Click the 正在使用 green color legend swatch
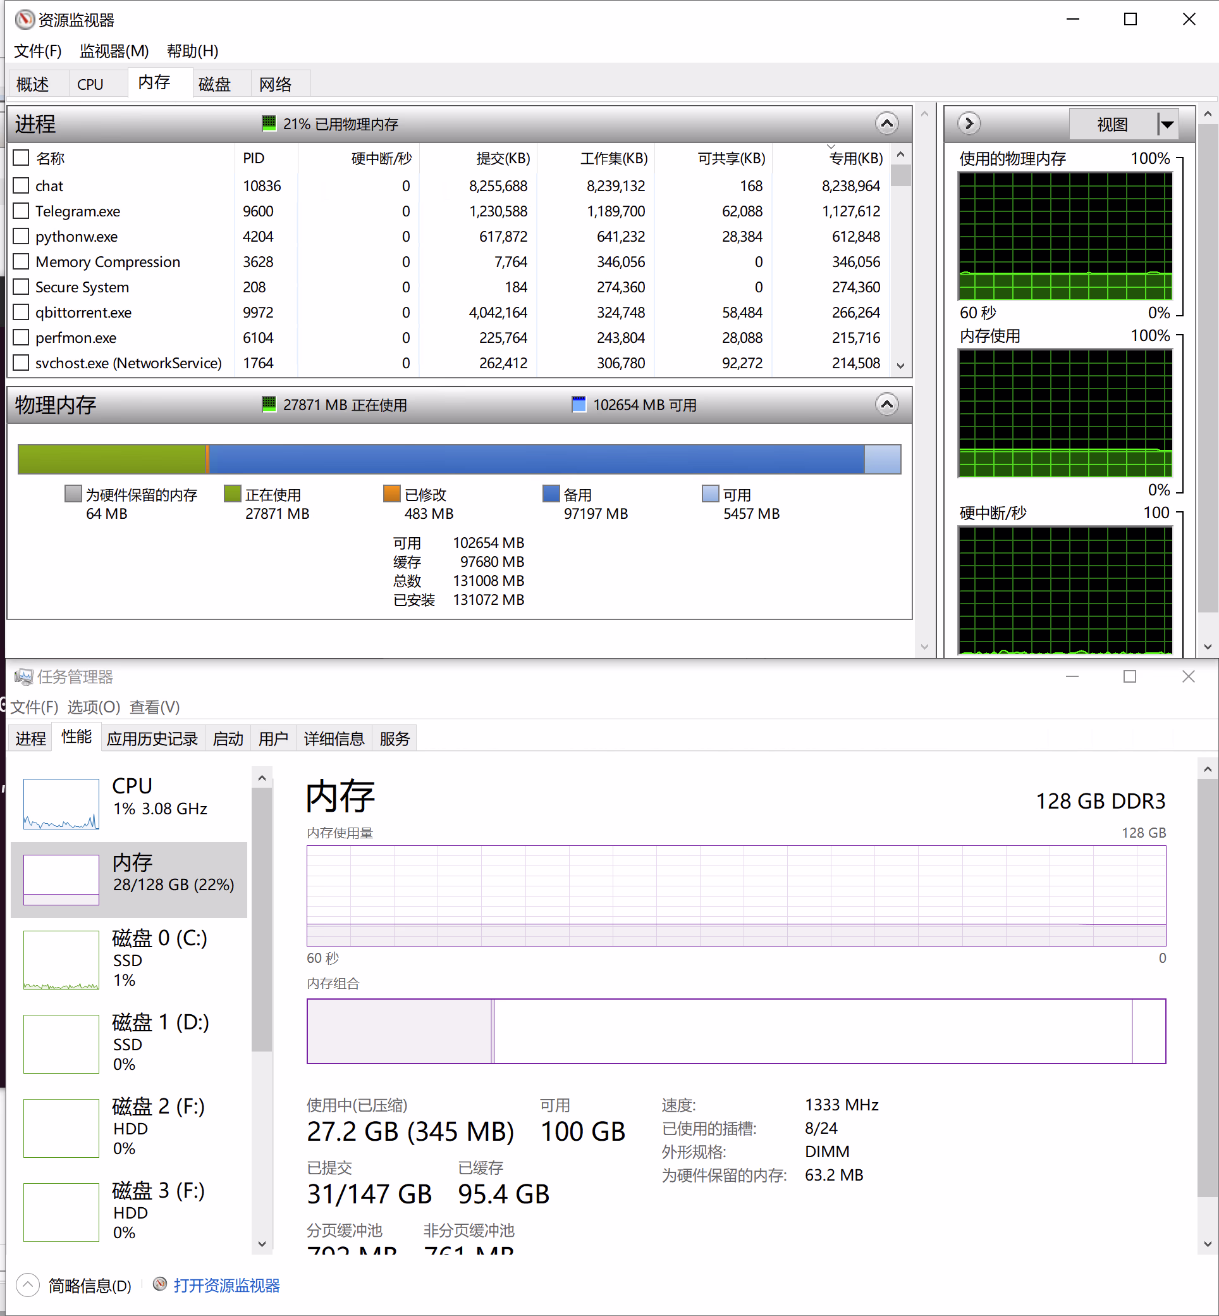The width and height of the screenshot is (1219, 1316). point(232,493)
